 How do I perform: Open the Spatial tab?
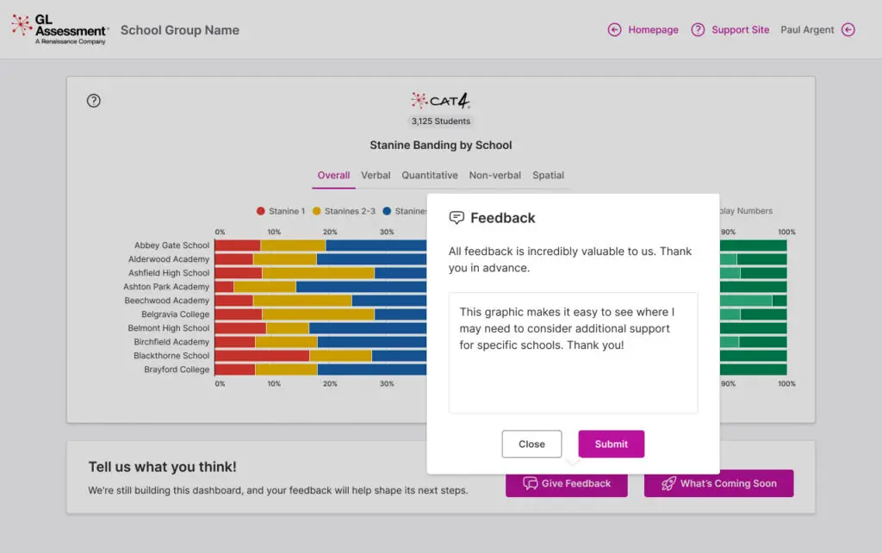pyautogui.click(x=549, y=176)
